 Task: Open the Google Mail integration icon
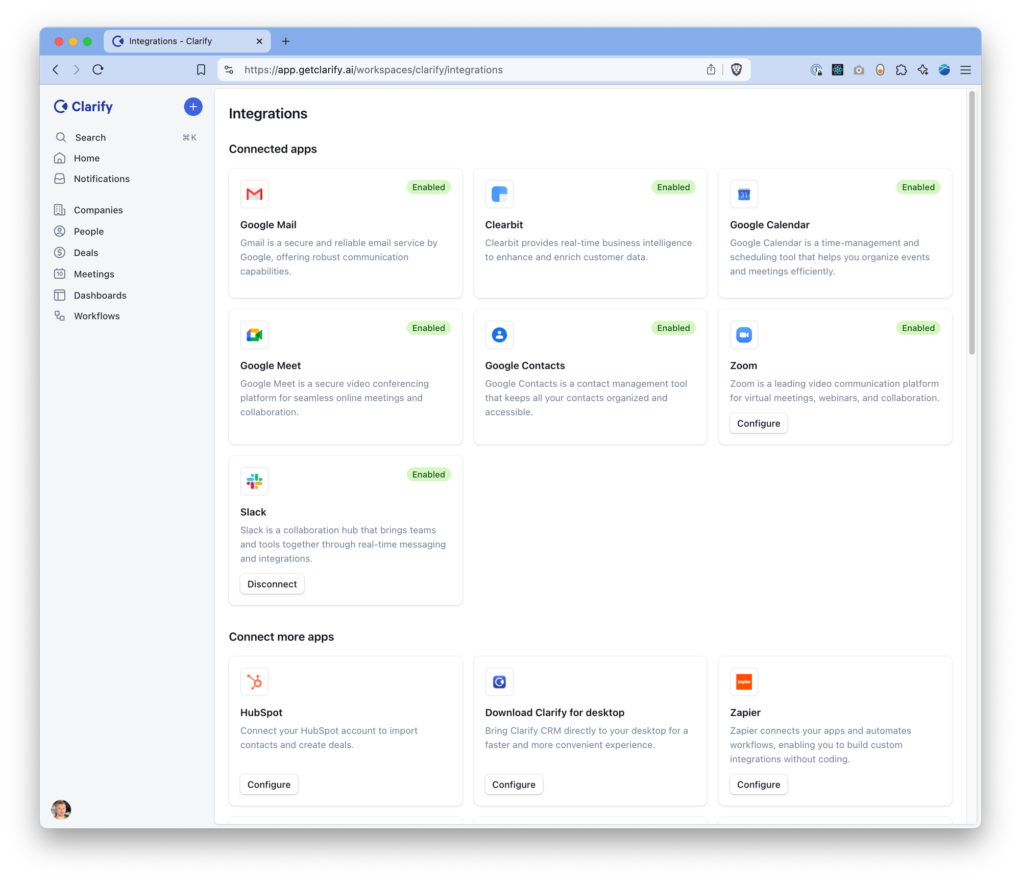tap(254, 194)
